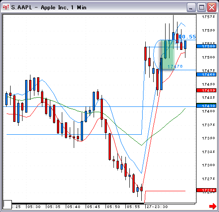The height and width of the screenshot is (212, 219).
Task: Click the 17550 price scale label
Action: pos(208,30)
